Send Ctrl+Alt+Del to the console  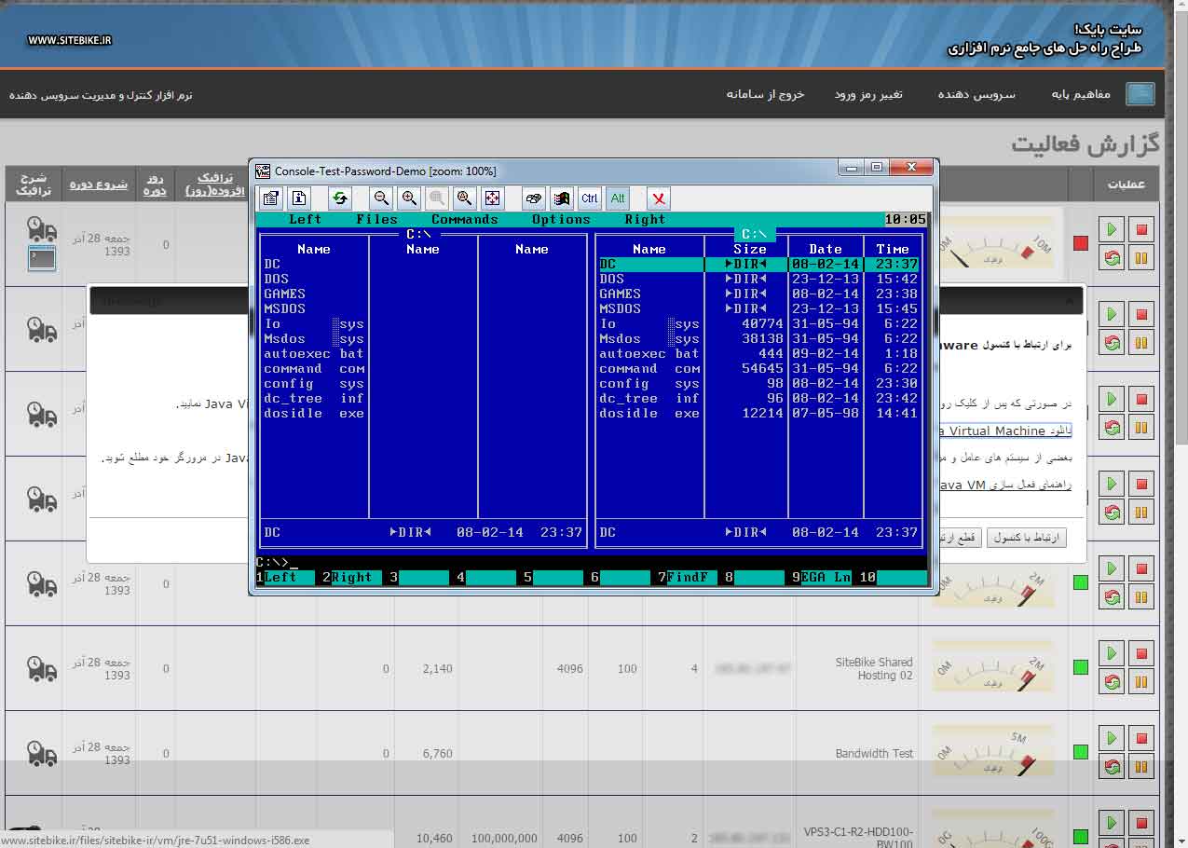533,198
